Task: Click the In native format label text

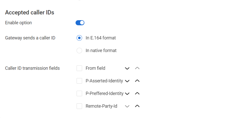Action: pyautogui.click(x=101, y=51)
